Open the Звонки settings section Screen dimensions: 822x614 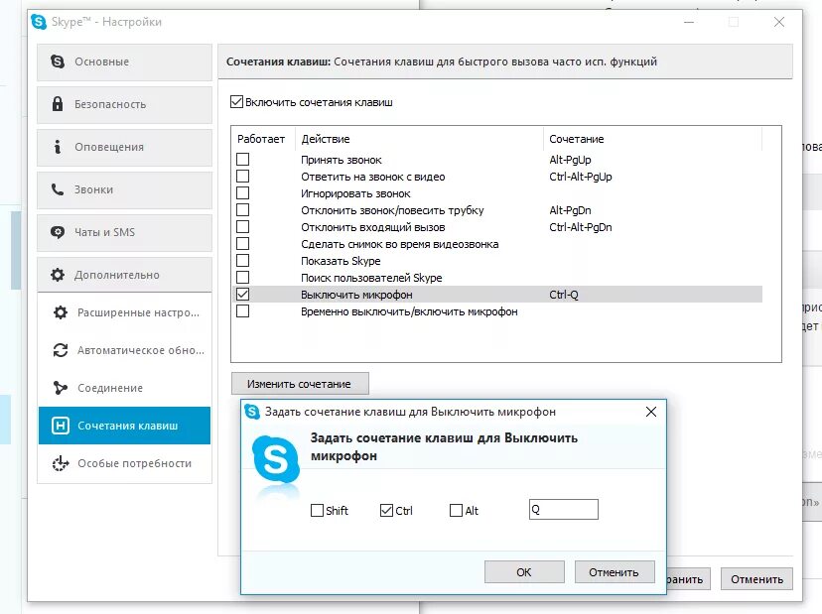coord(124,189)
